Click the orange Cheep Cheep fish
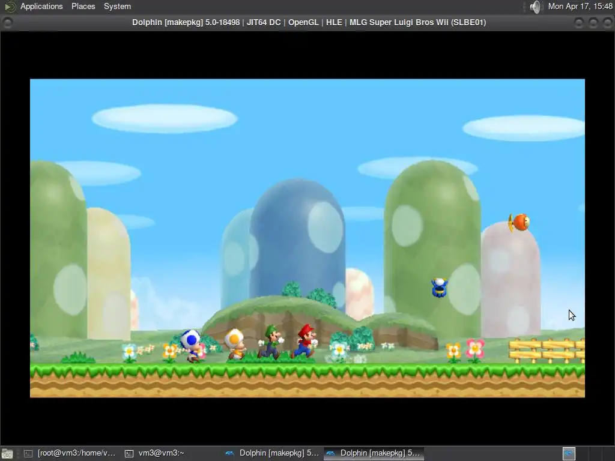Viewport: 615px width, 461px height. pos(520,222)
